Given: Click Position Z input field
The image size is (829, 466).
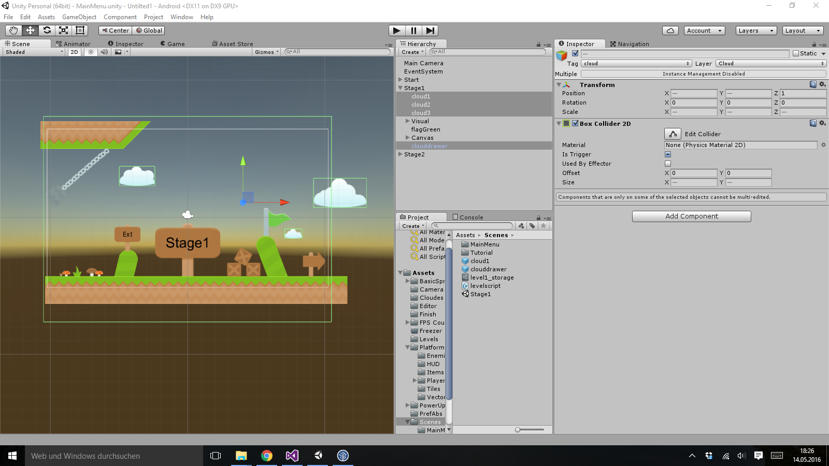Looking at the screenshot, I should coord(803,93).
